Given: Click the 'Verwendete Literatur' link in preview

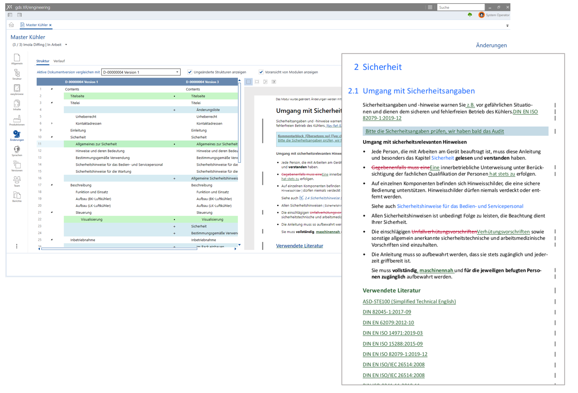Looking at the screenshot, I should click(x=299, y=246).
